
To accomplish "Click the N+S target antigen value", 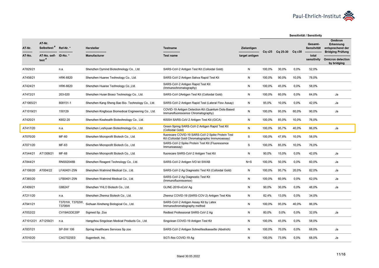I will tap(249, 162).
